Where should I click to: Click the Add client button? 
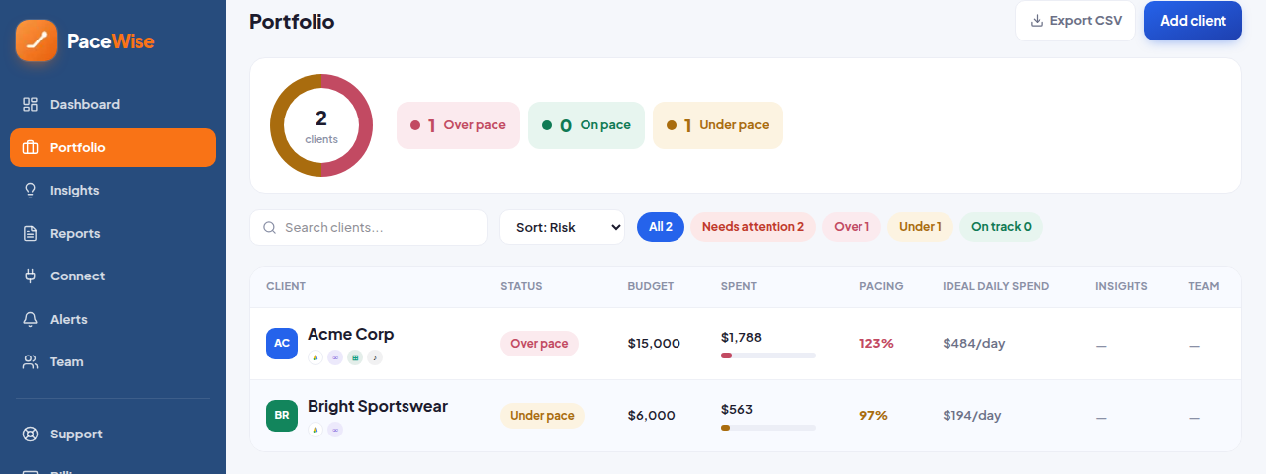coord(1193,21)
